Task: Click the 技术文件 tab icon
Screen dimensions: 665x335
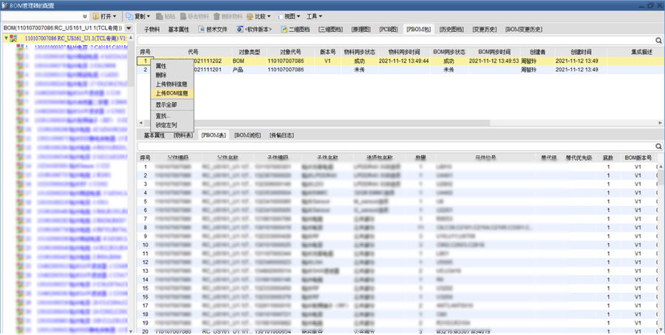Action: [202, 30]
